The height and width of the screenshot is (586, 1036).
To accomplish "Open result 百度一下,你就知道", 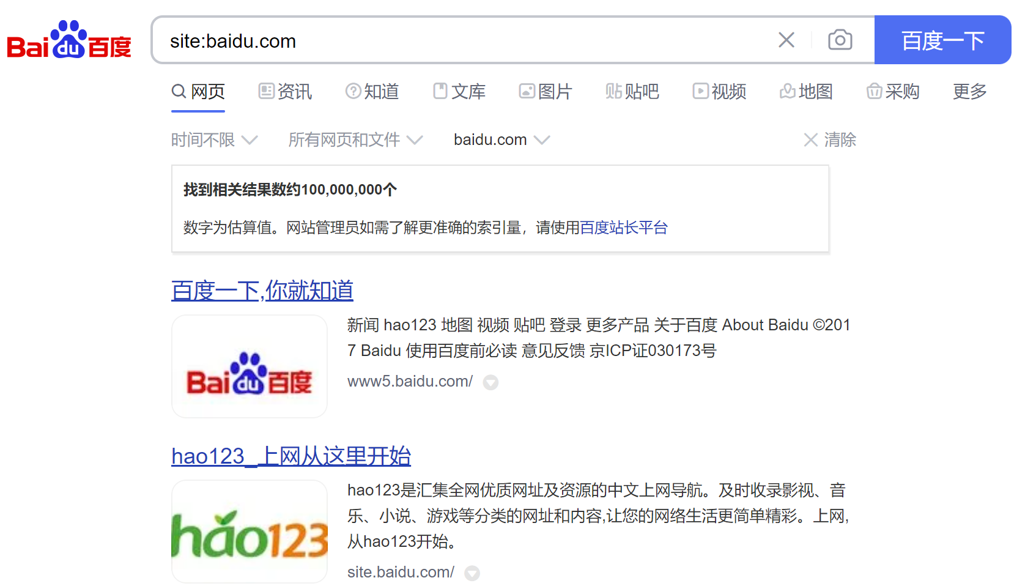I will click(x=262, y=291).
